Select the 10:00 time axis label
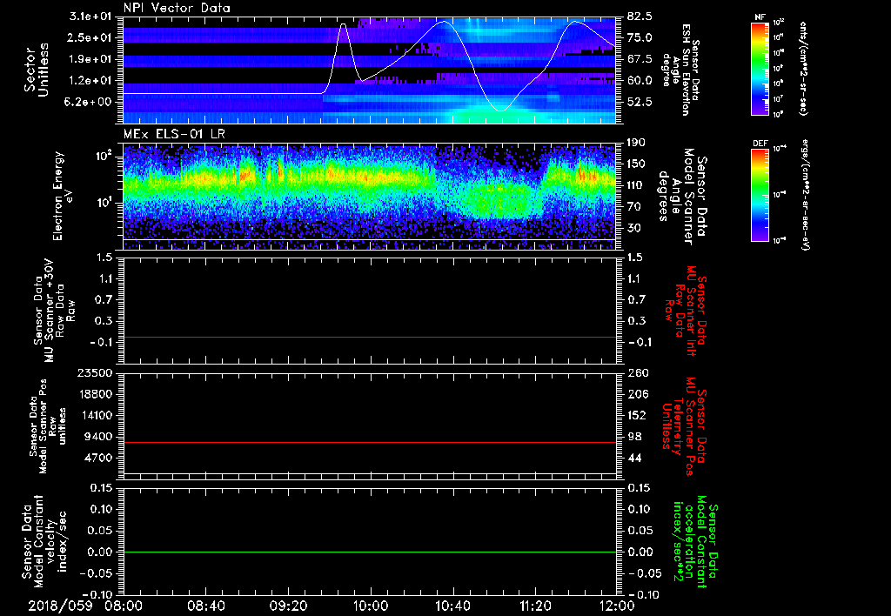This screenshot has width=891, height=616. click(371, 605)
